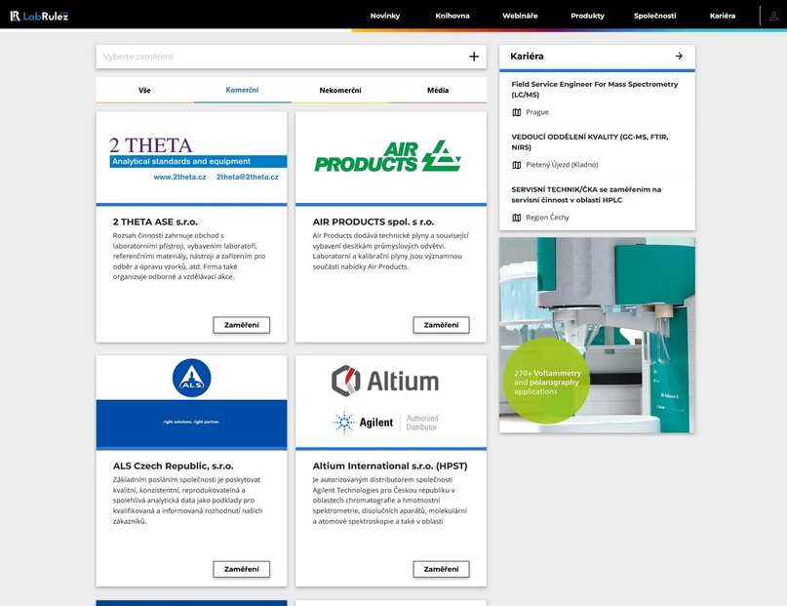Image resolution: width=787 pixels, height=606 pixels.
Task: Click the round ALS logo
Action: pyautogui.click(x=191, y=378)
